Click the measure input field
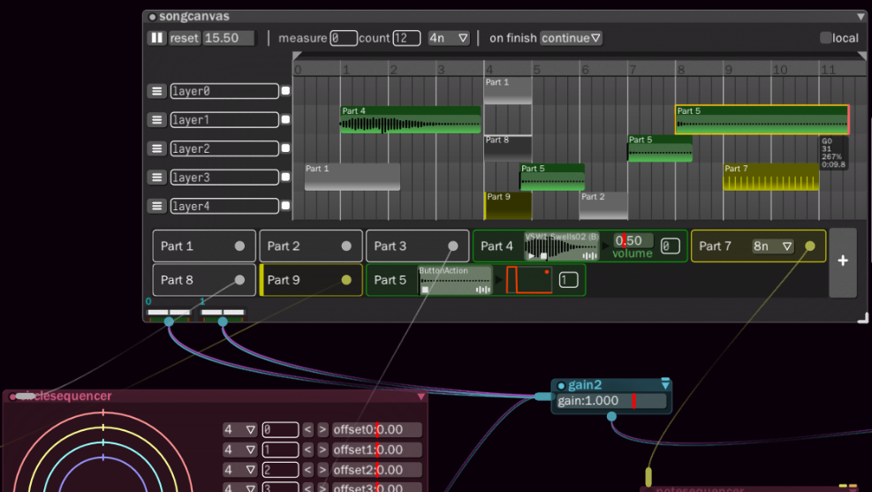 [344, 38]
